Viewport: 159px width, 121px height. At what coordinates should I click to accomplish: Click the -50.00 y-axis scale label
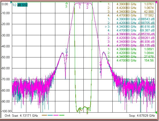6,57
